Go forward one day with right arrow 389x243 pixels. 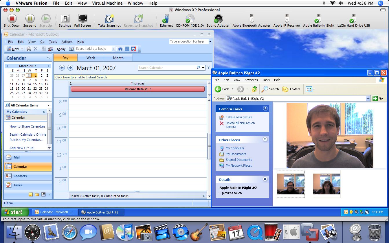(70, 68)
